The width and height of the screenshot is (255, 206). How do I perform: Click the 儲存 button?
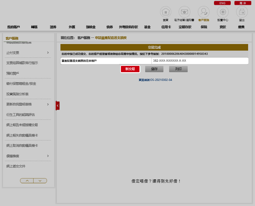pos(154,69)
